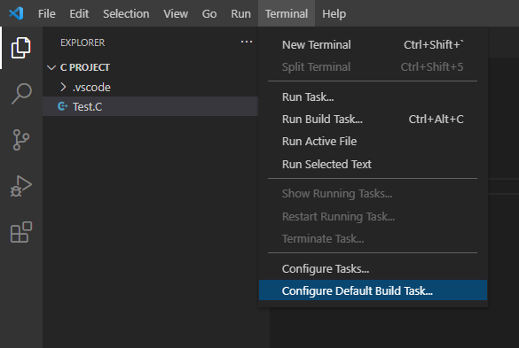The height and width of the screenshot is (348, 519).
Task: Open the Search view icon
Action: pos(21,94)
